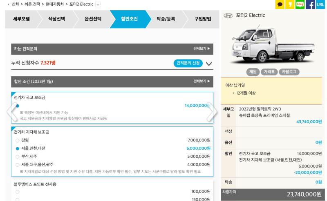Click 5,000,000원 amount for 부산,제주
The height and width of the screenshot is (201, 327).
click(199, 157)
